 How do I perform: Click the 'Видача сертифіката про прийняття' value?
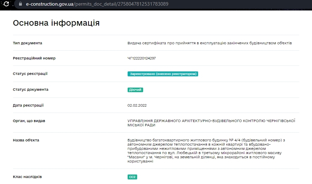tap(209, 43)
